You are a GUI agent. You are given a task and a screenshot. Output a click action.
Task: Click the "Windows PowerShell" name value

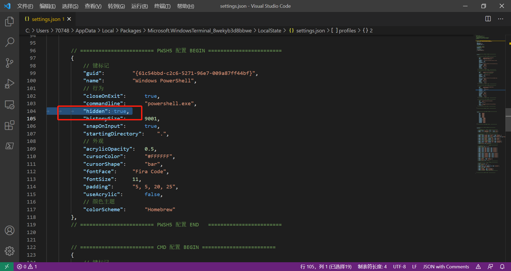pos(163,81)
